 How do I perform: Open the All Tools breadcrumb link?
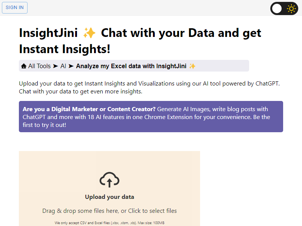pos(39,66)
